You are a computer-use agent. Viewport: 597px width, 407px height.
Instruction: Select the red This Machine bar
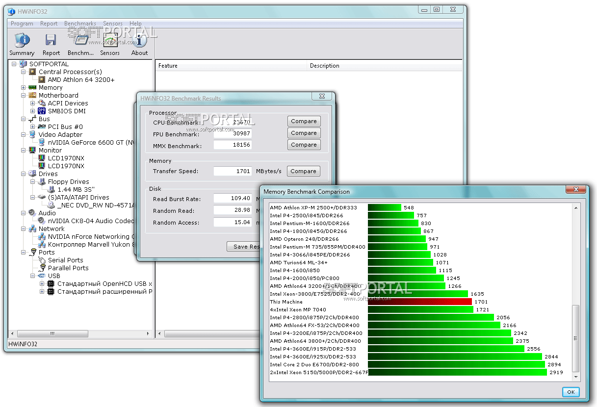[420, 302]
